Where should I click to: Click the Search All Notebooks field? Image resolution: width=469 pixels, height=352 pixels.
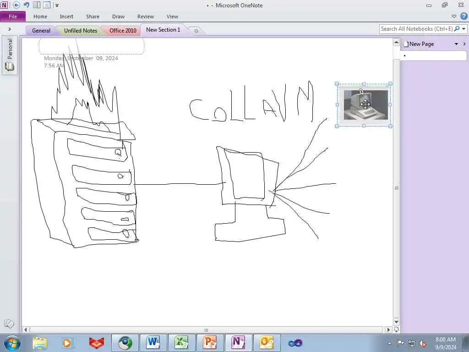coord(416,29)
